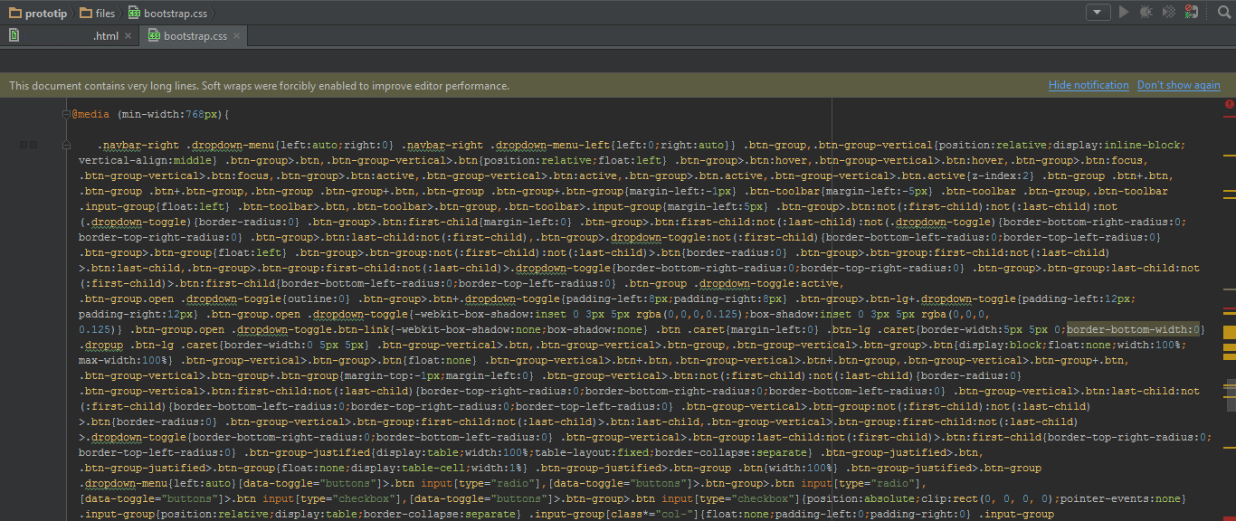Click the editor vertical scrollbar stripe
The width and height of the screenshot is (1236, 521).
(x=1230, y=308)
